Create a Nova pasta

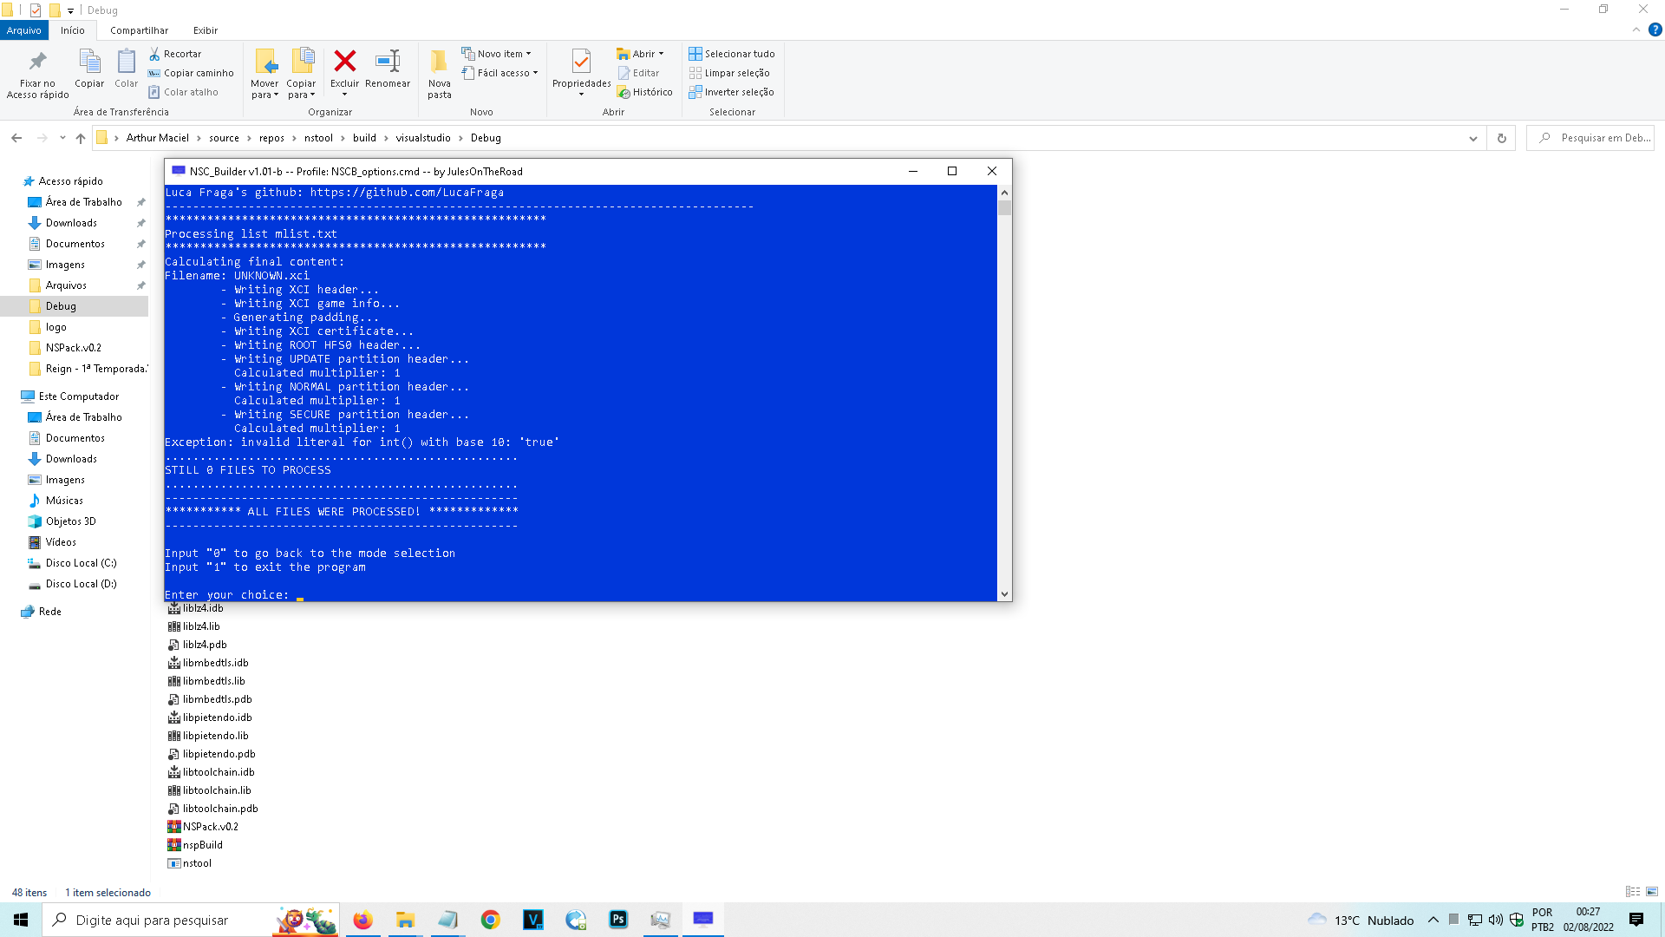click(440, 74)
